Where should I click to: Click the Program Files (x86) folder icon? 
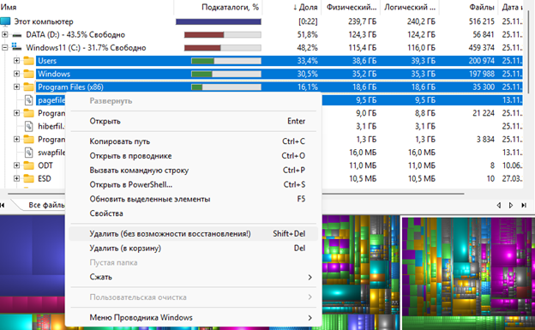[x=29, y=87]
